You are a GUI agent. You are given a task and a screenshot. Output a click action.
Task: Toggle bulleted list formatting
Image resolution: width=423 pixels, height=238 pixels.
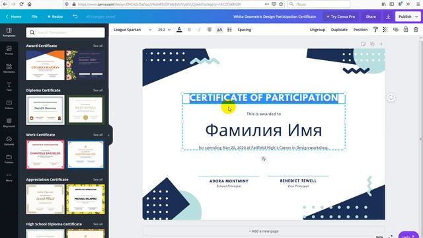(229, 30)
